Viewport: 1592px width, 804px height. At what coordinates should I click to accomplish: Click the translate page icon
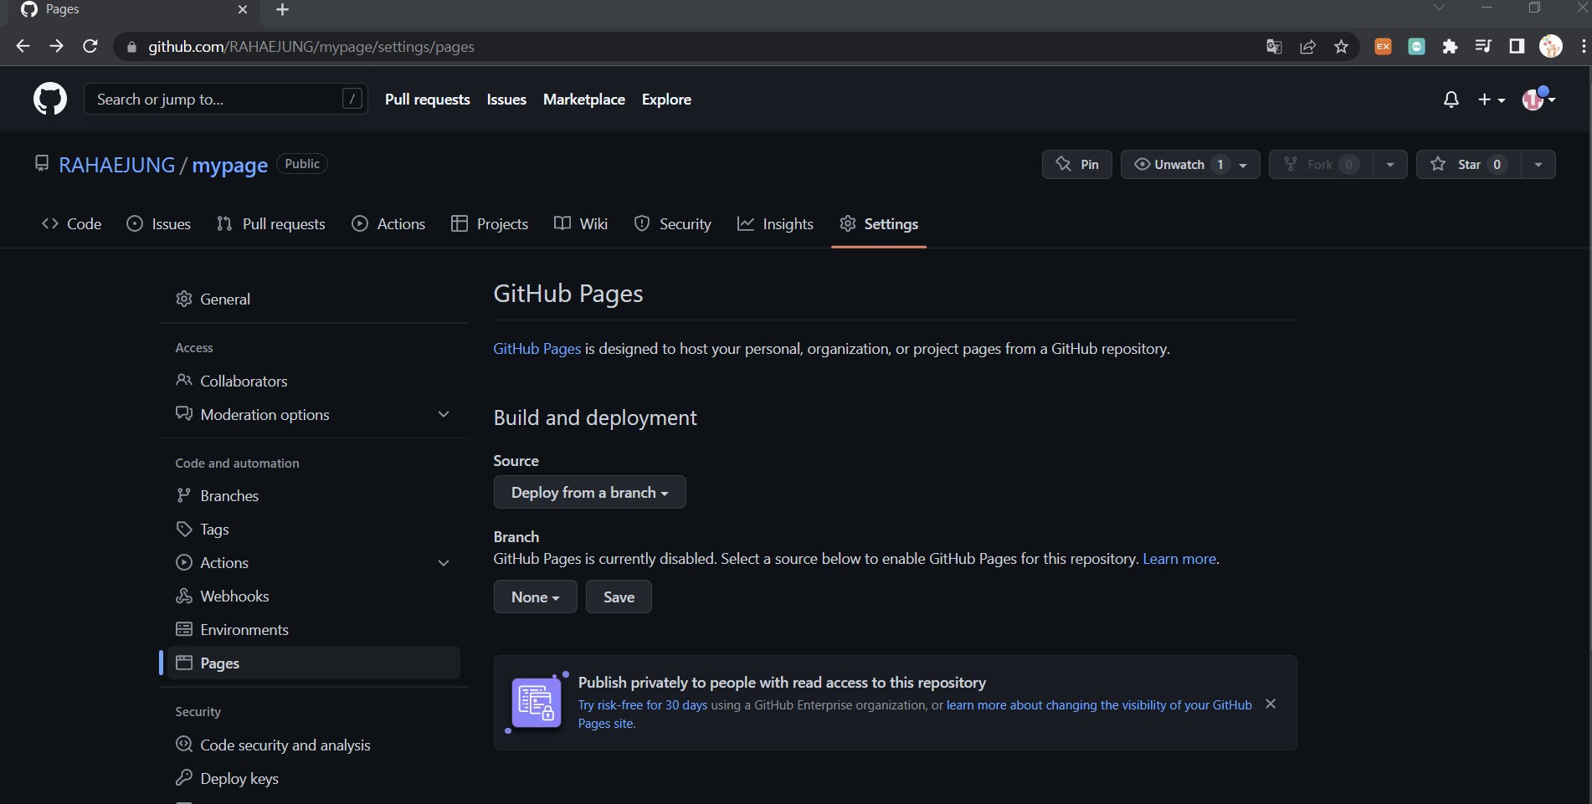point(1274,47)
